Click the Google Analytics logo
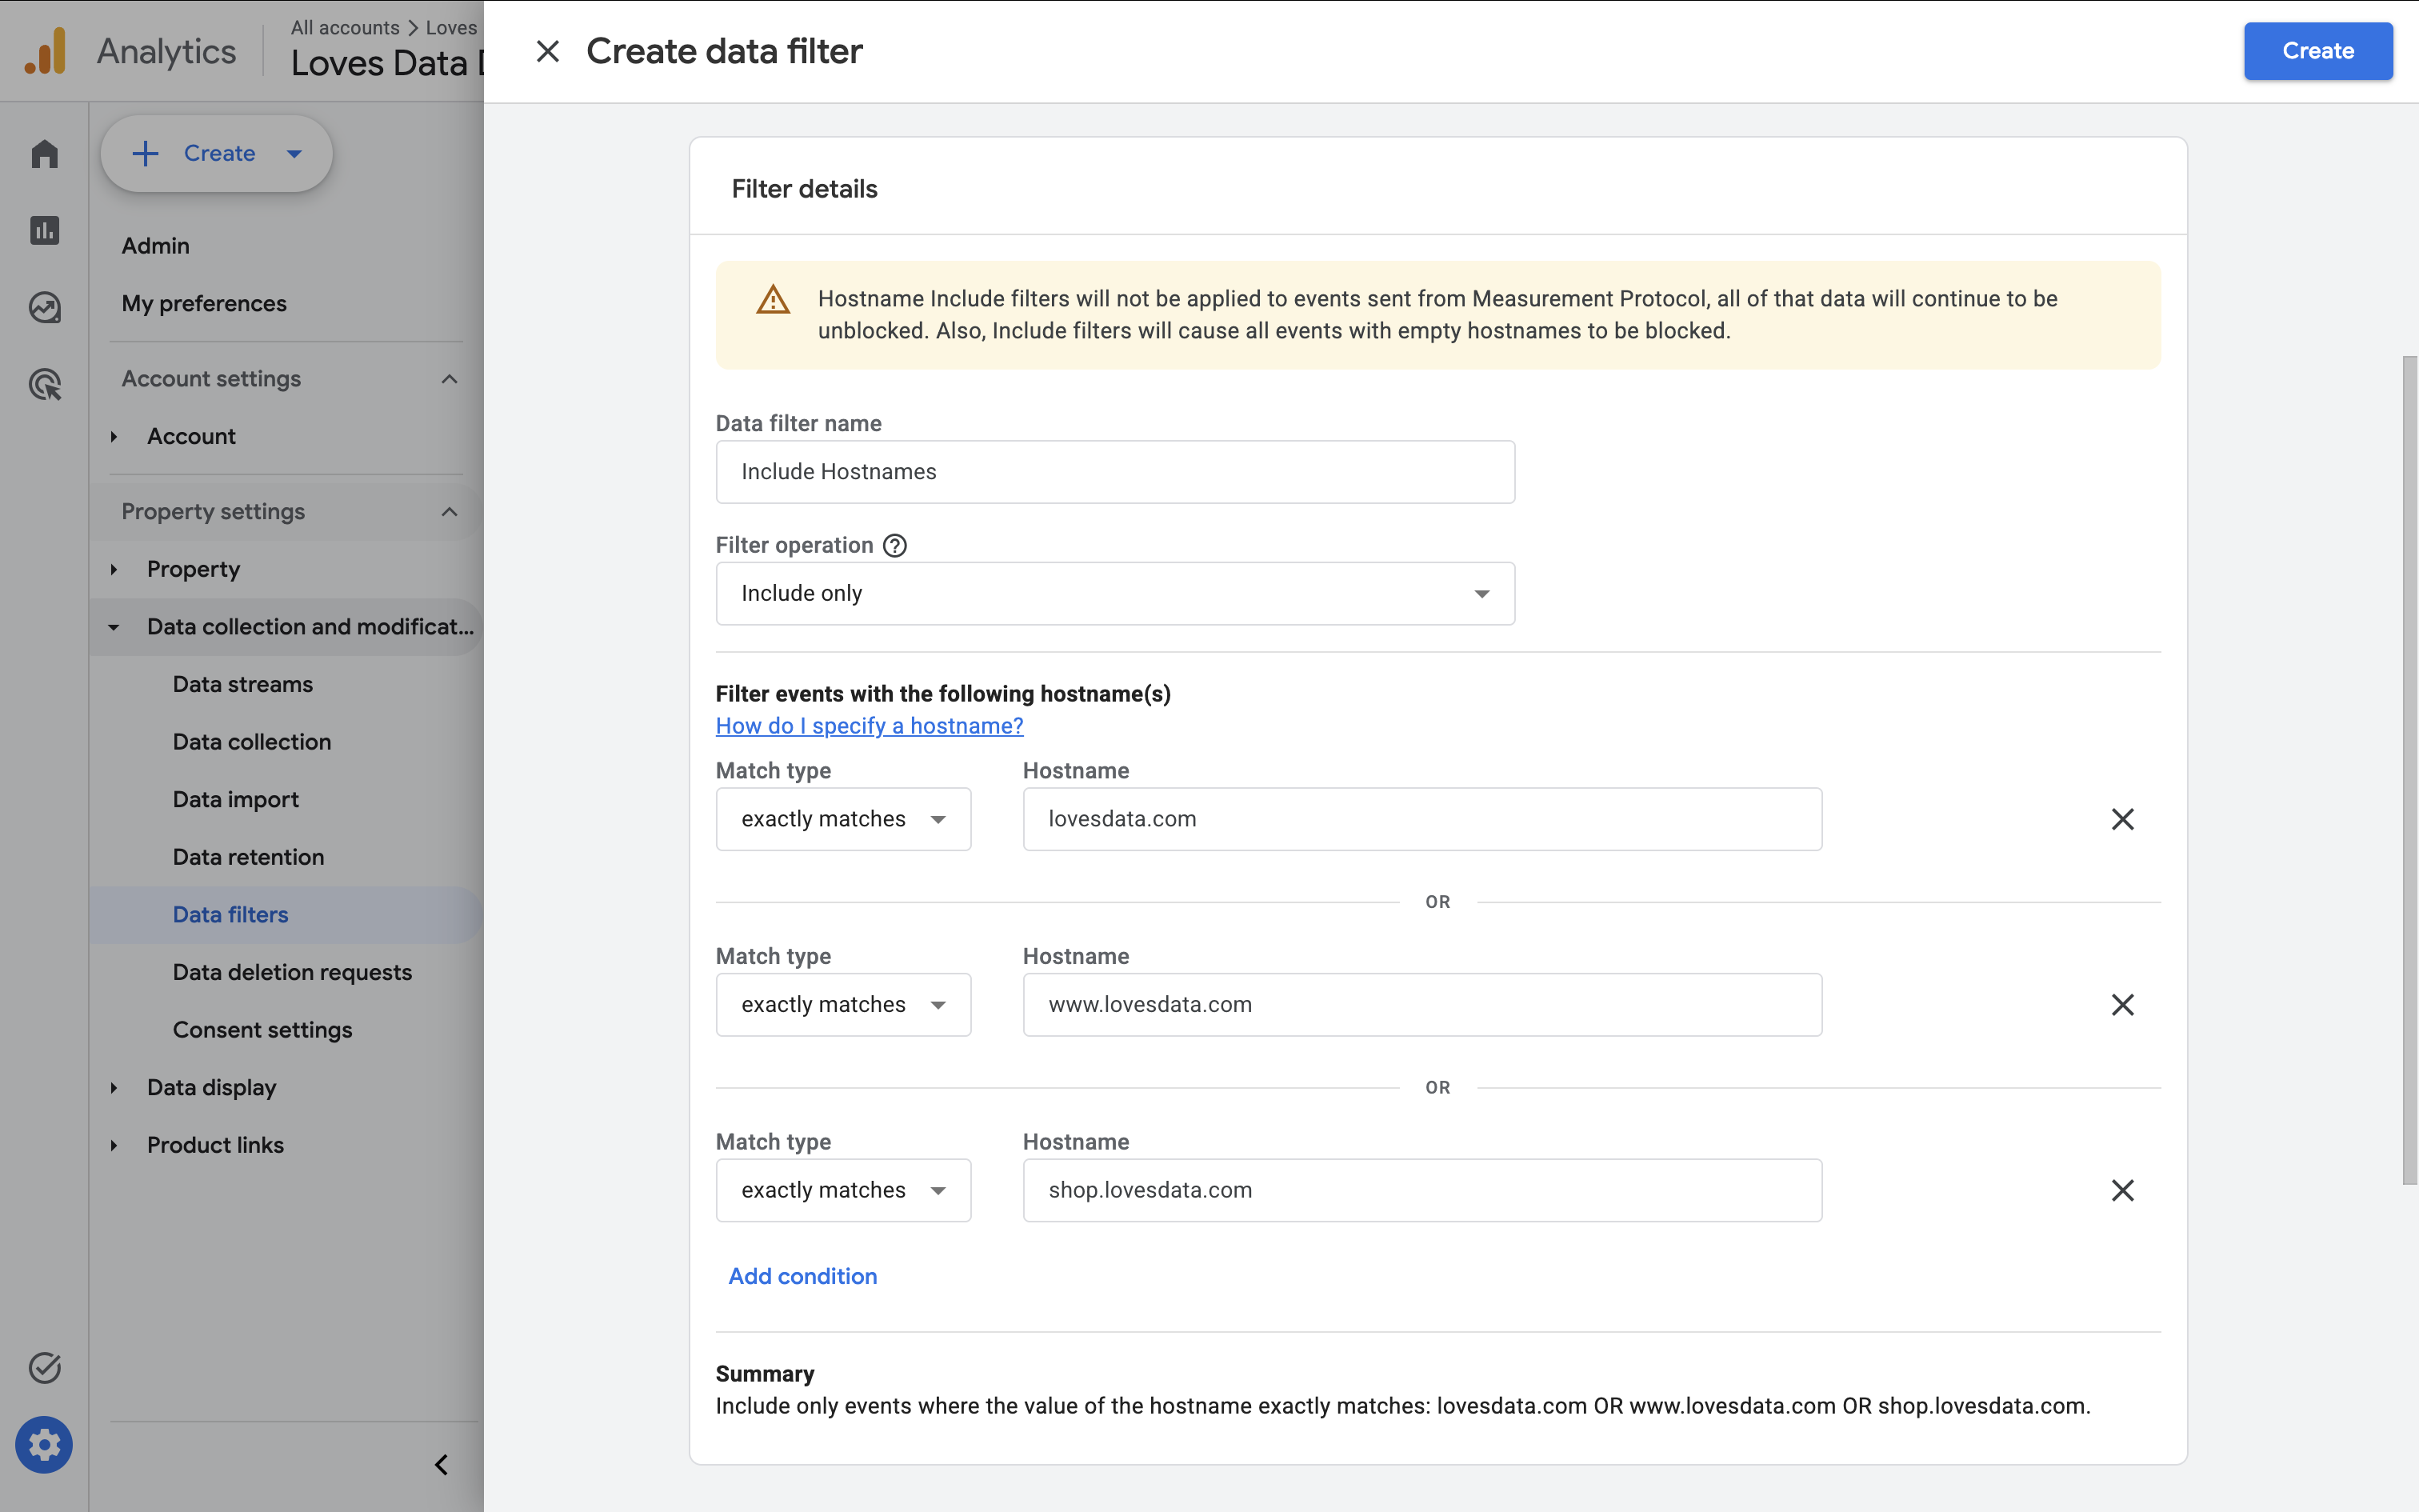This screenshot has height=1512, width=2419. tap(45, 51)
